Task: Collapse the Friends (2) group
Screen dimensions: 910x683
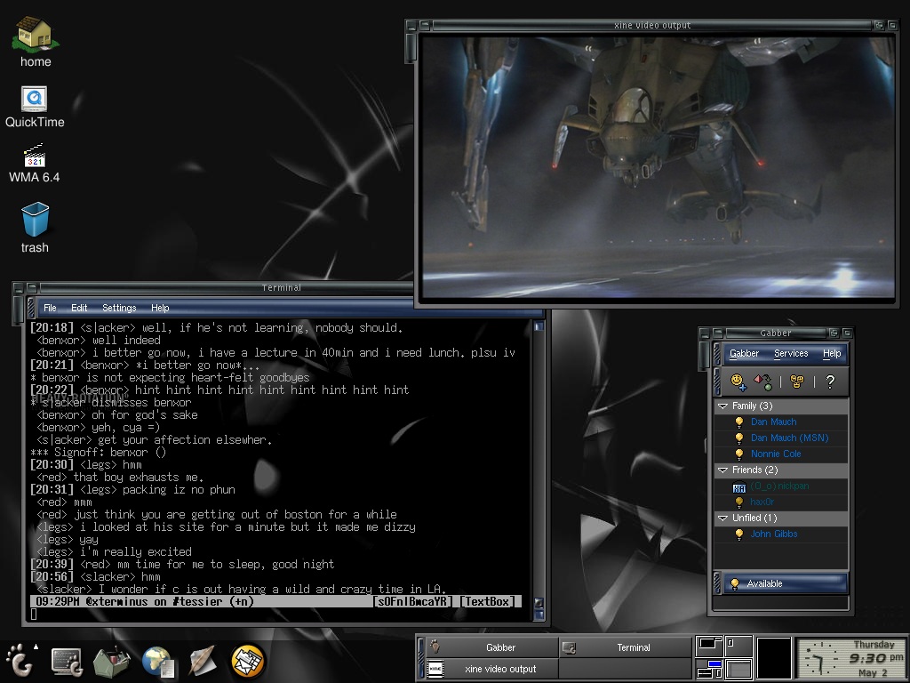Action: [723, 470]
